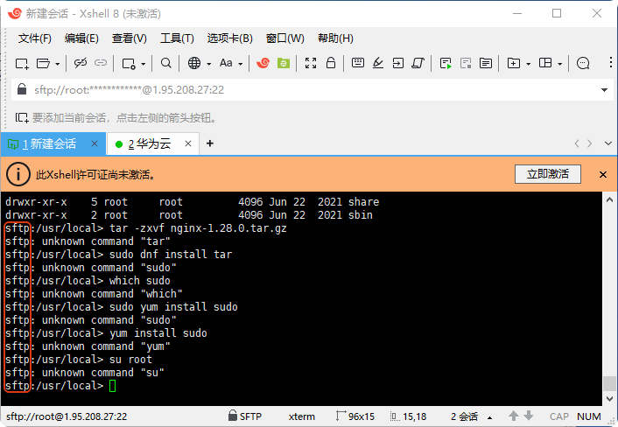Open the 帮助(H) menu
The height and width of the screenshot is (427, 618).
[x=335, y=38]
